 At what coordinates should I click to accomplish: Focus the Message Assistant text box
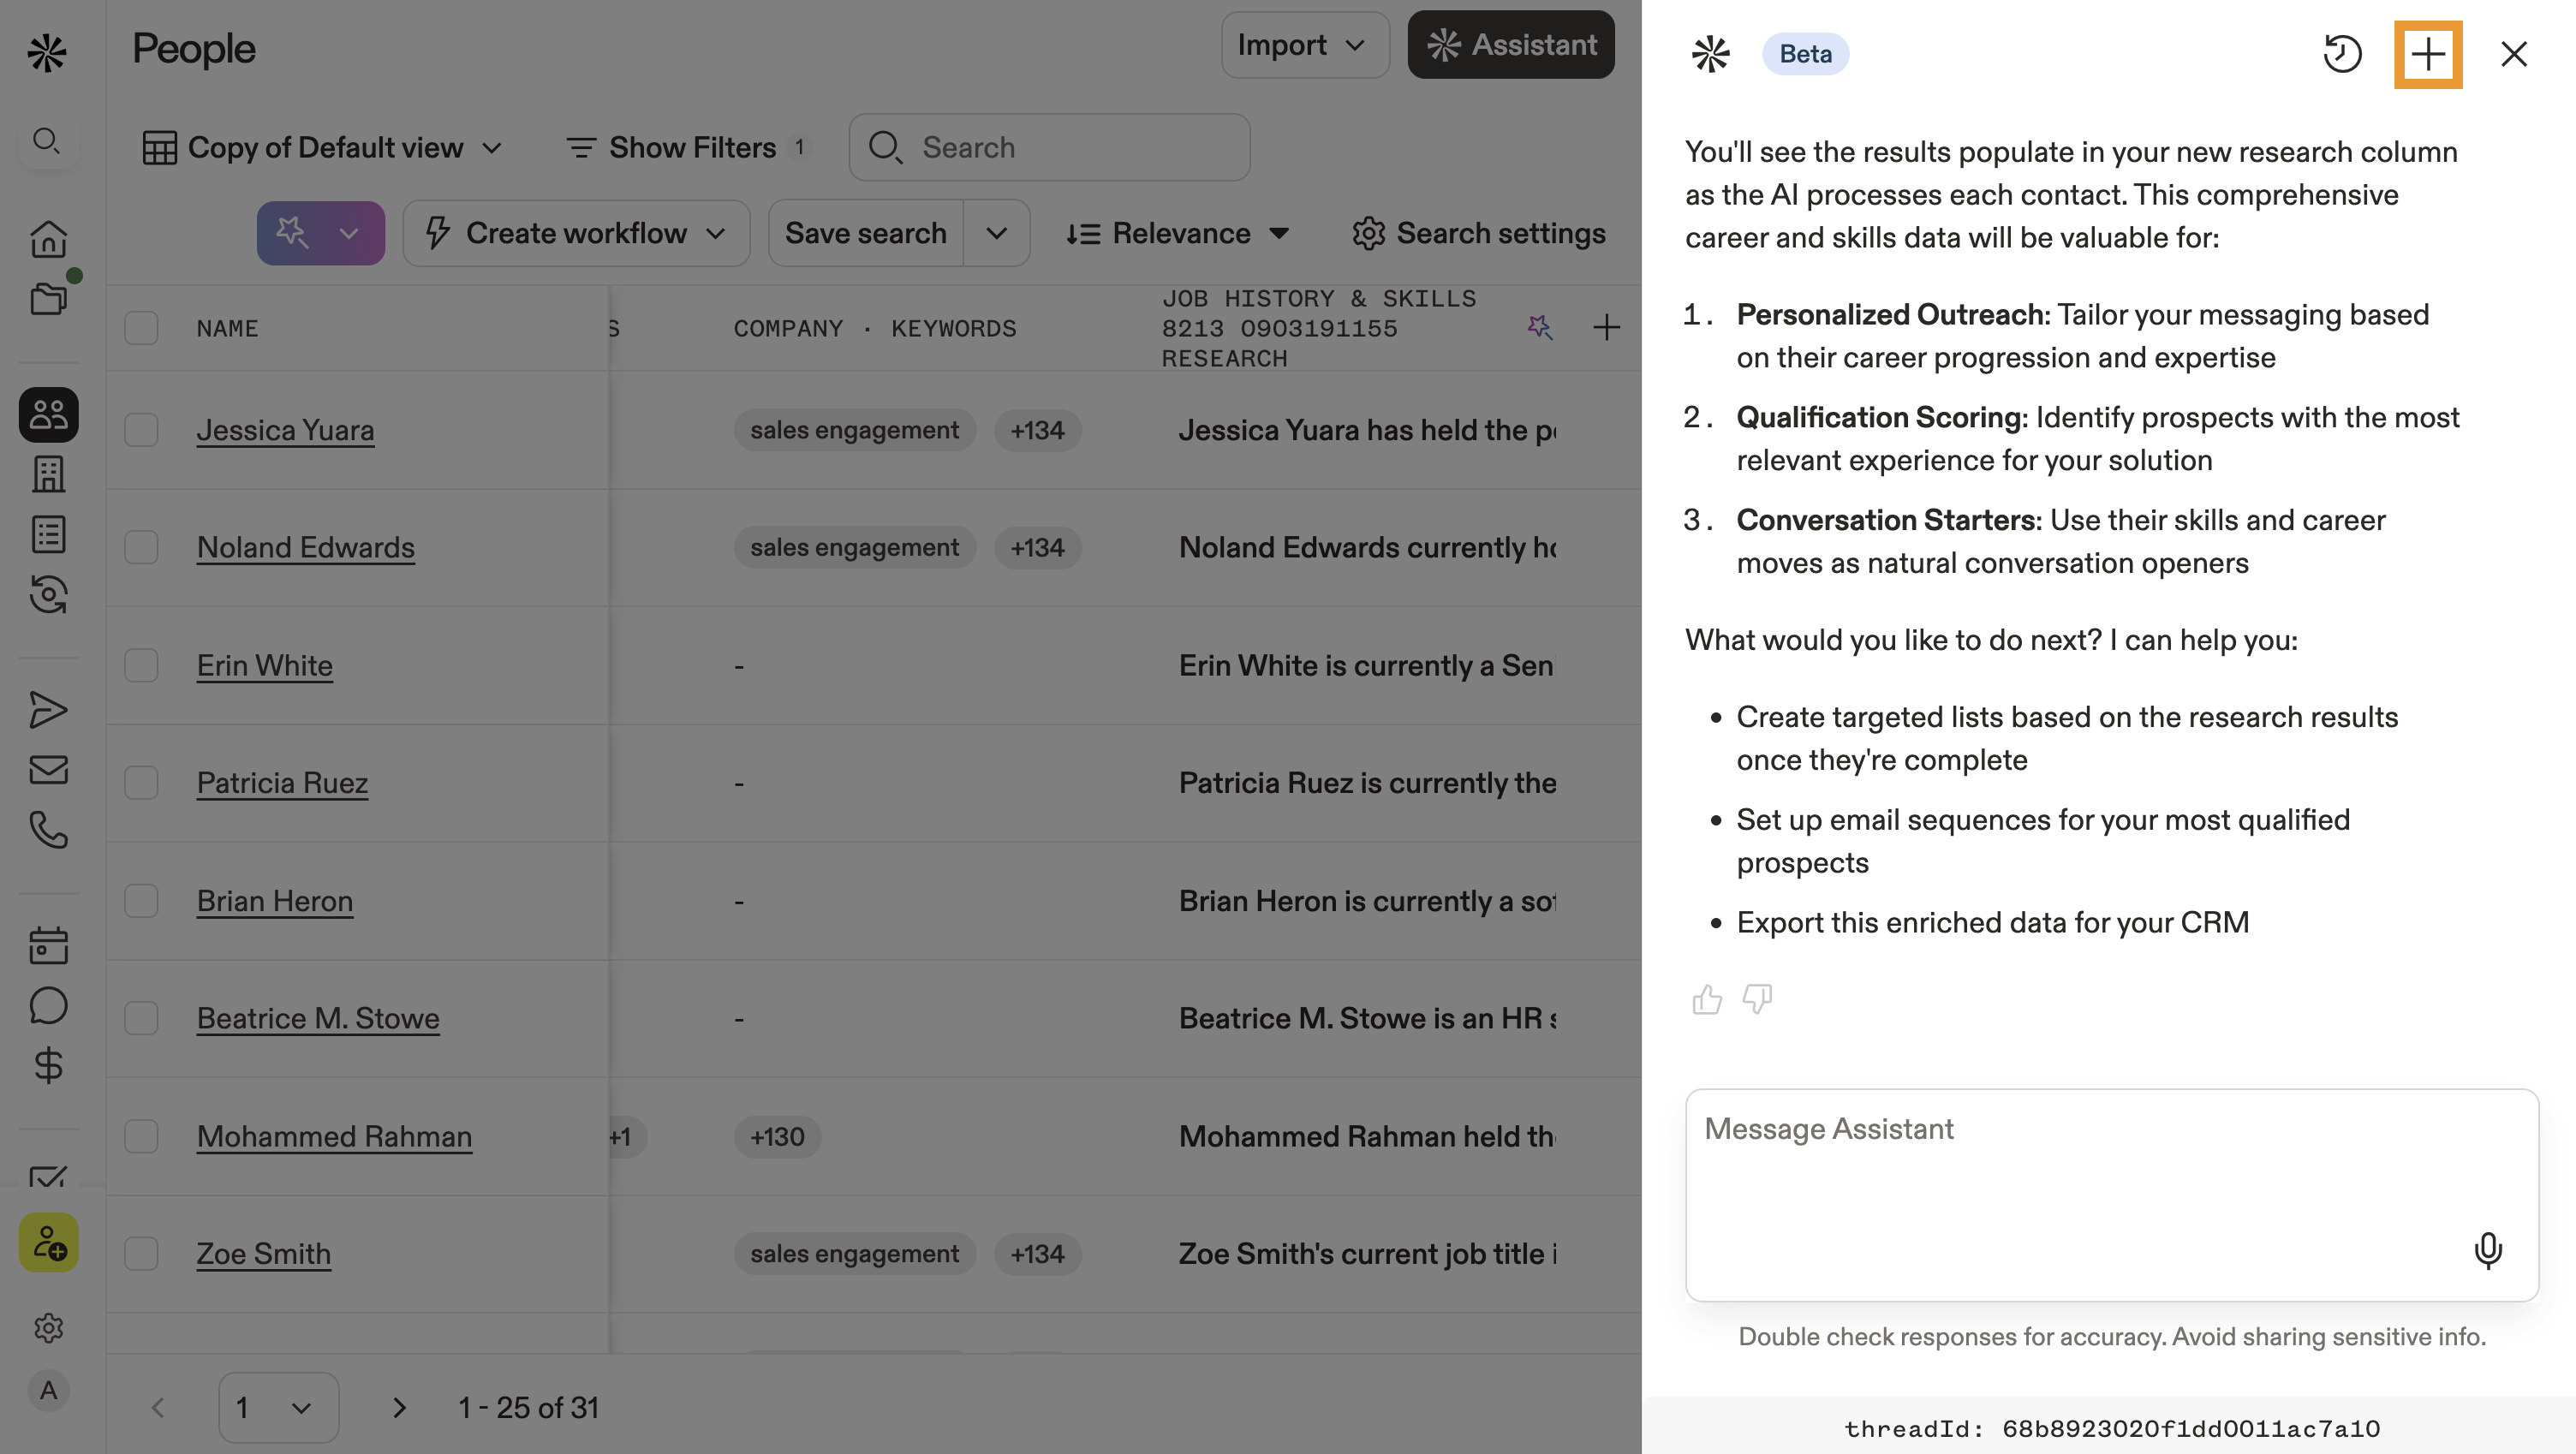click(x=2070, y=1180)
